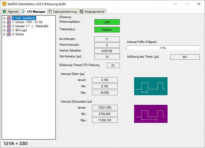Click the purple interrupt cycle pulse diagram

151,114
